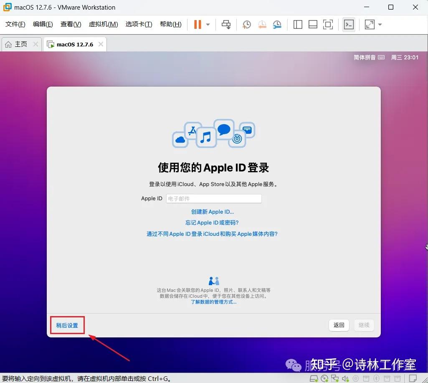Open the 文件(F) menu
Viewport: 428px width, 383px height.
15,24
